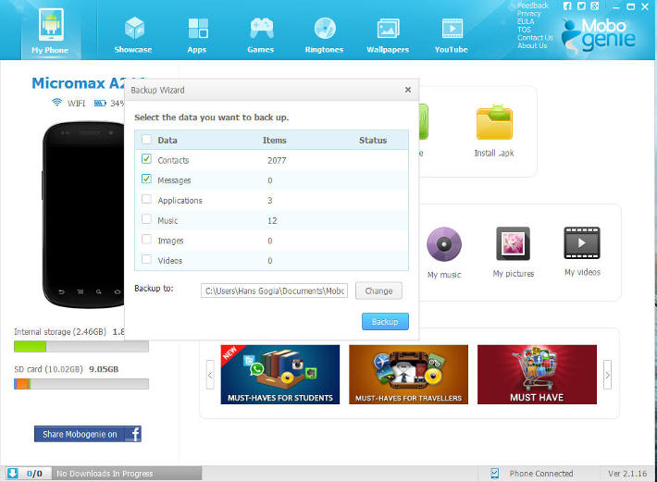This screenshot has height=482, width=657.
Task: Click Share Mobogenie on Facebook button
Action: 88,434
